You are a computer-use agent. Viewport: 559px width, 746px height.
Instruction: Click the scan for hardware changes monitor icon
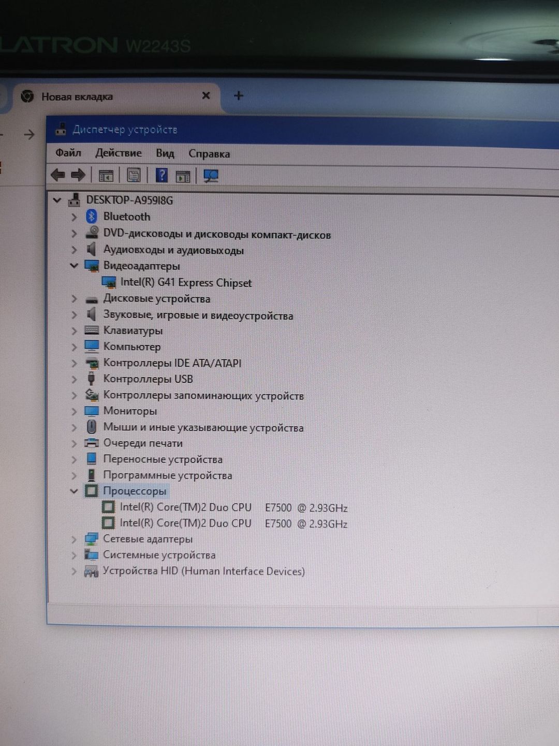tap(211, 176)
